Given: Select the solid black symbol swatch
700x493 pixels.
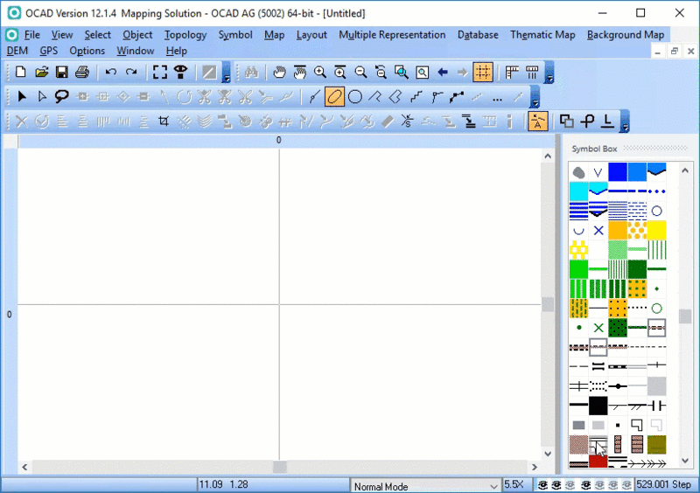Looking at the screenshot, I should [x=598, y=406].
